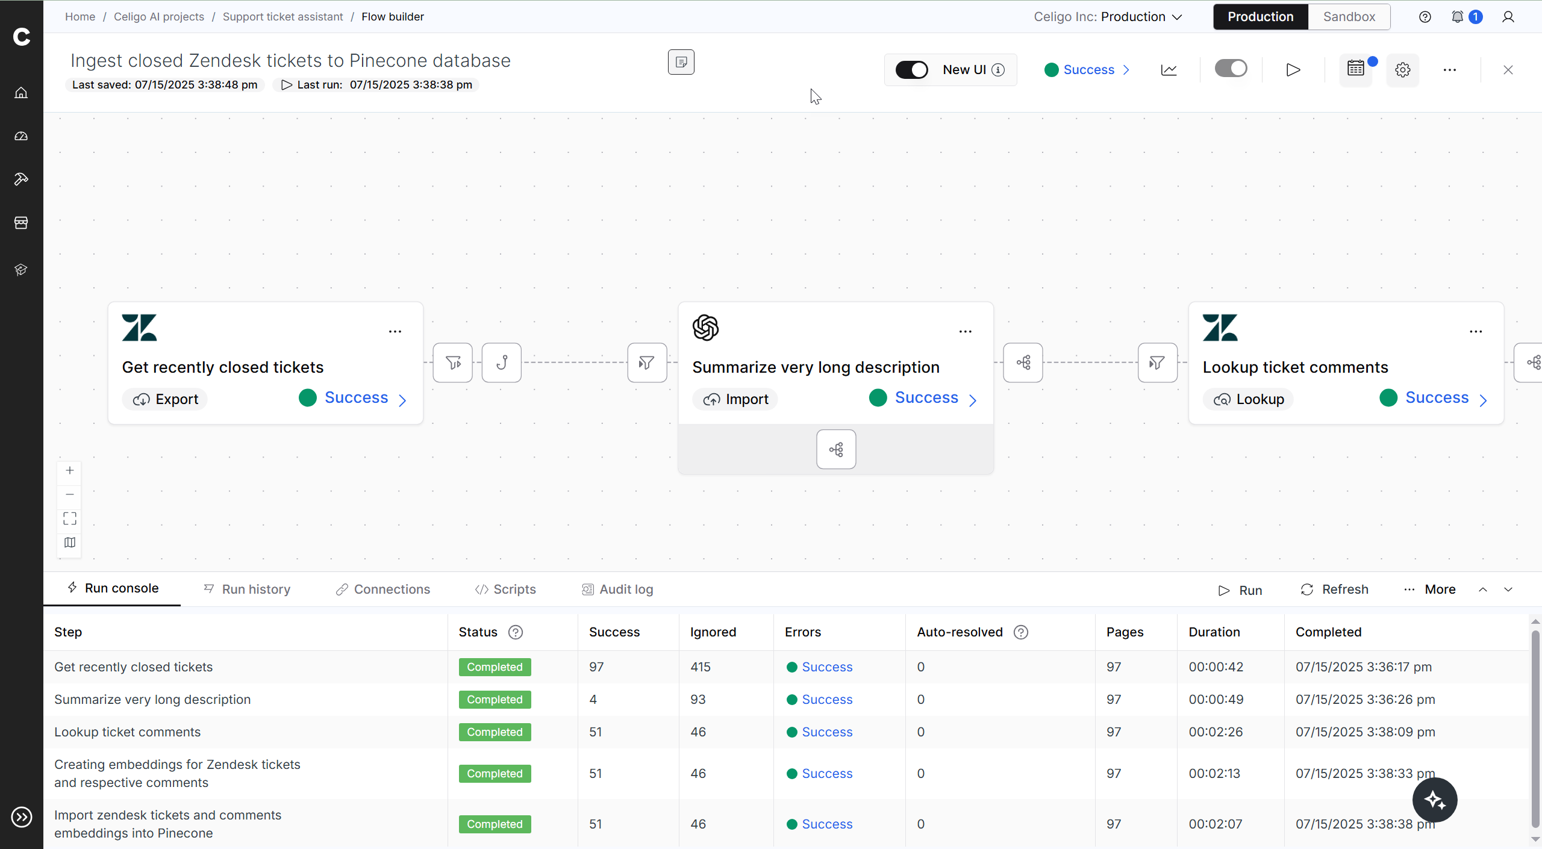Toggle the flow enable/disable switch
The image size is (1542, 849).
click(x=1231, y=69)
